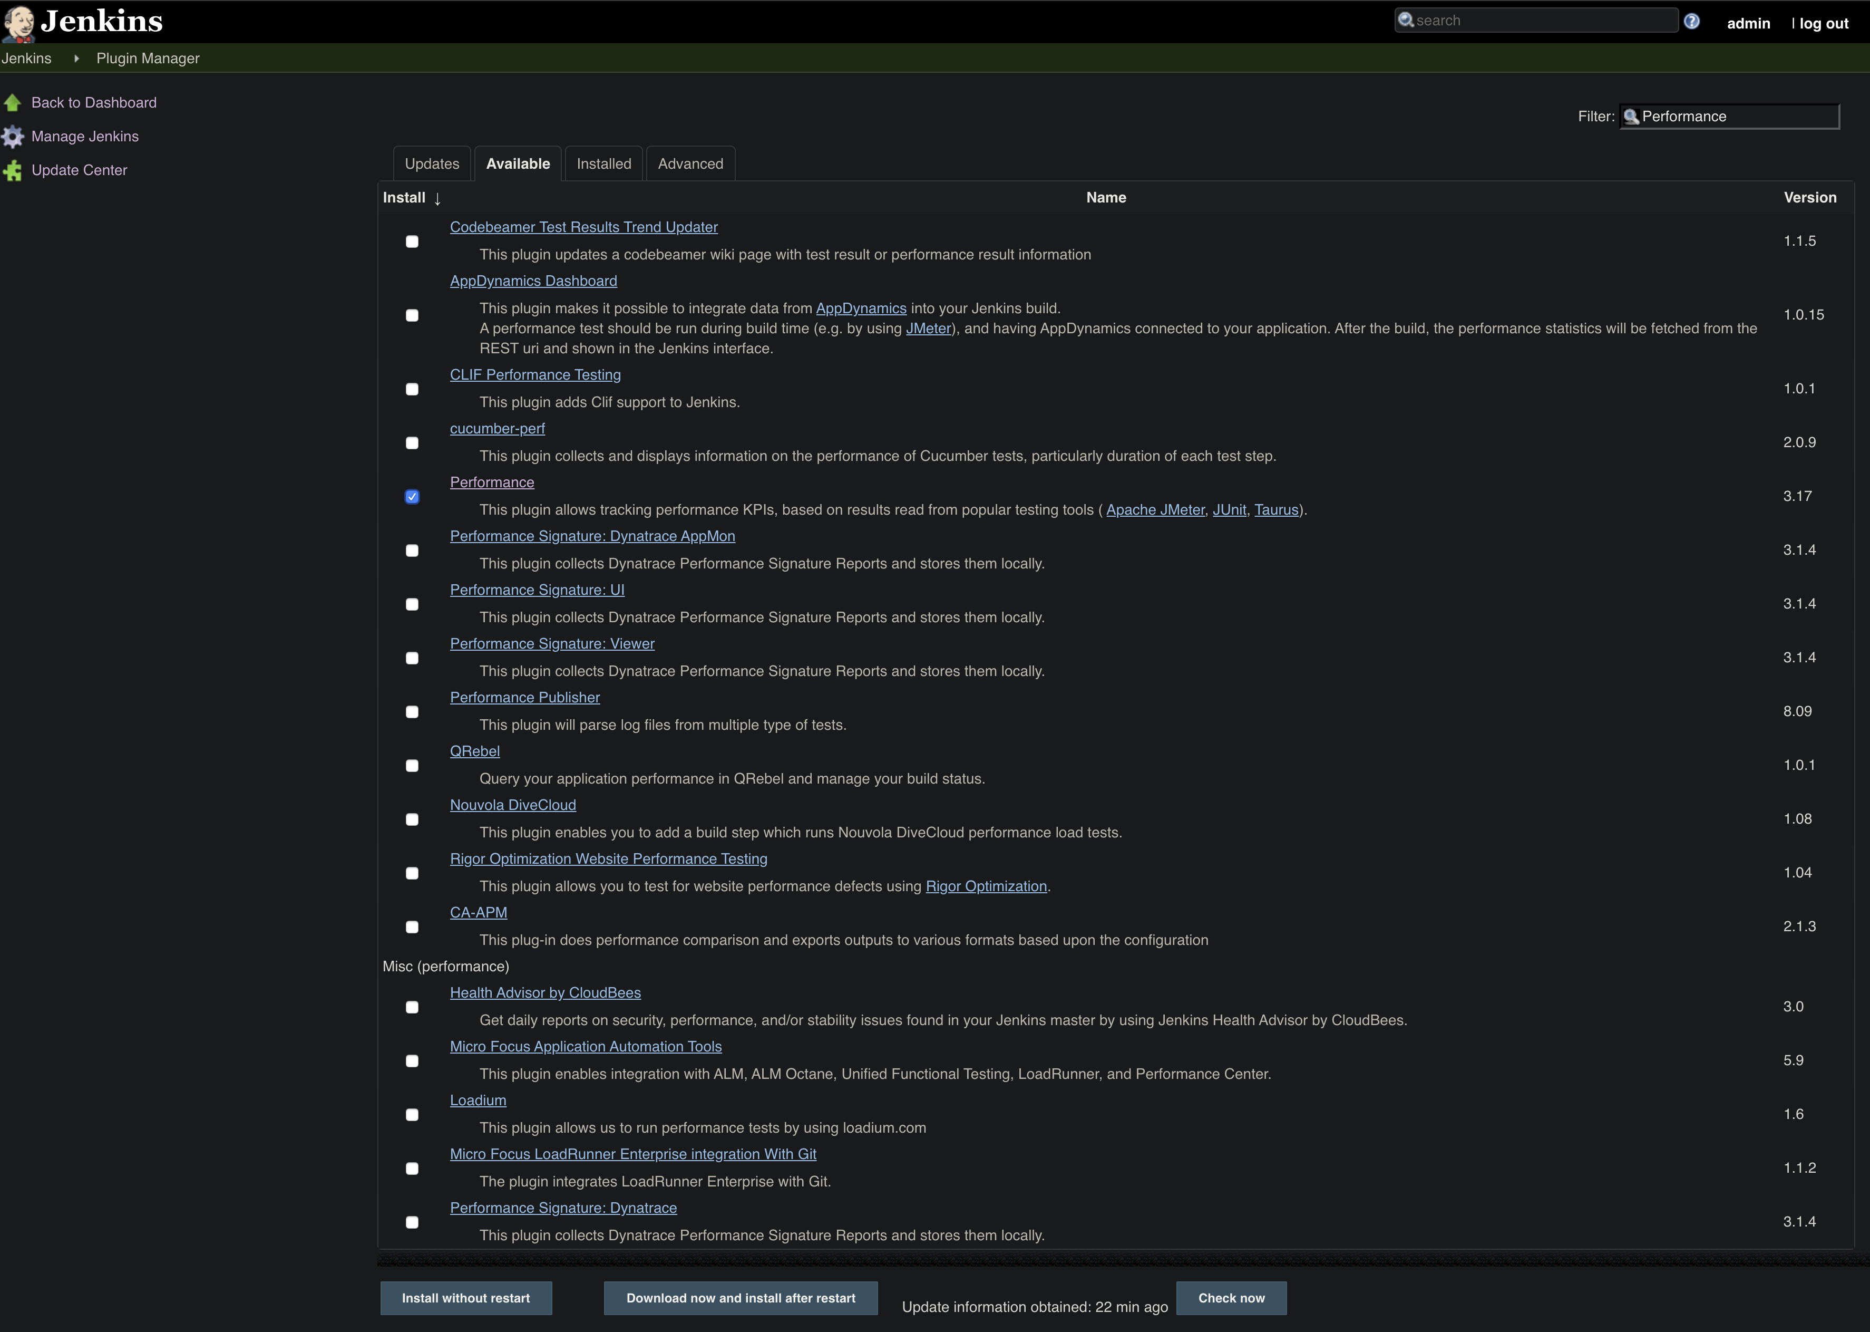This screenshot has height=1332, width=1870.
Task: Expand the breadcrumb arrow after Jenkins
Action: pos(76,58)
